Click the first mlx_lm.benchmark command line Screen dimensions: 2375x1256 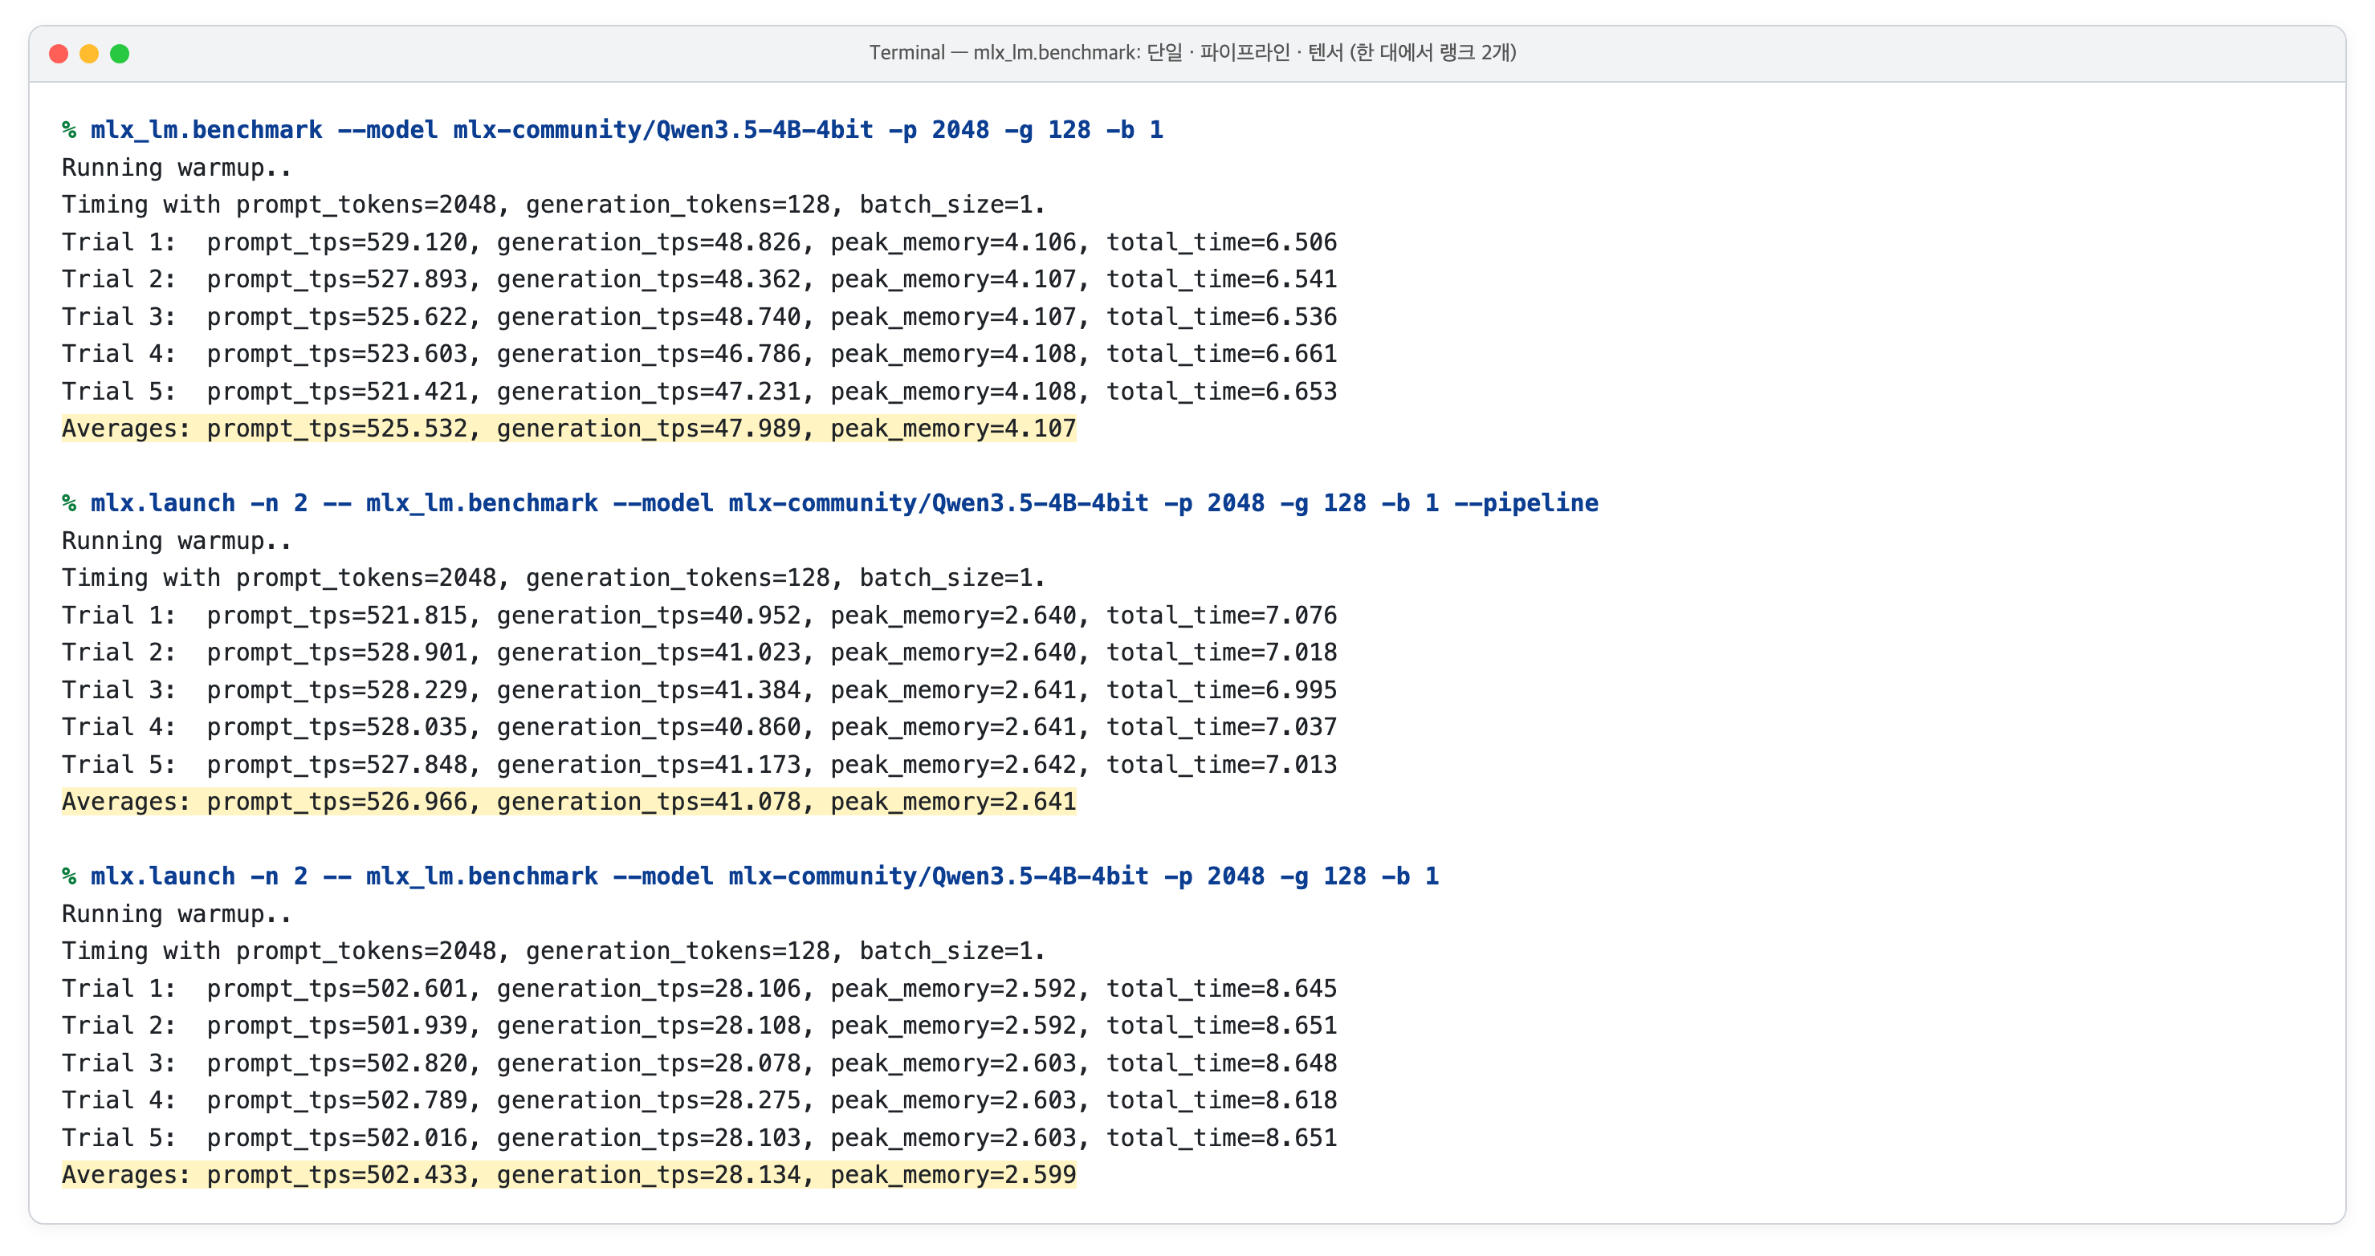point(613,130)
